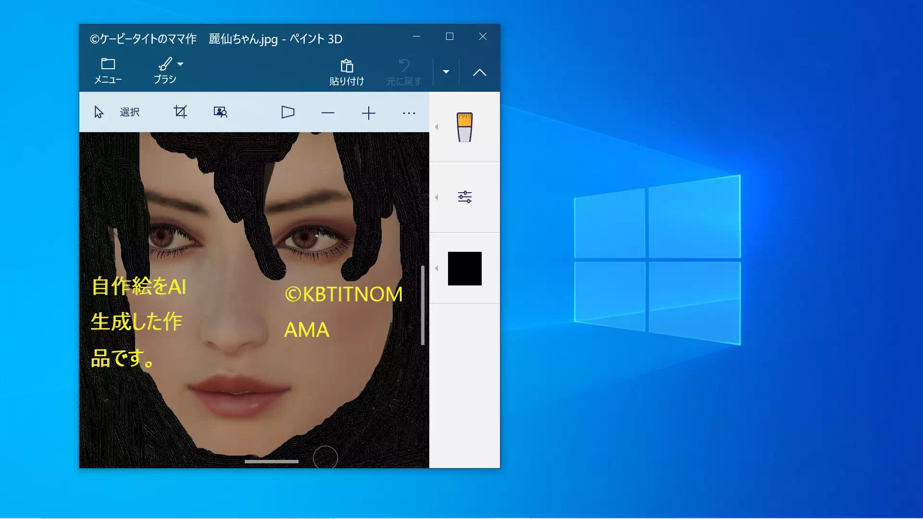Open the brush settings sliders icon
This screenshot has width=923, height=519.
464,197
